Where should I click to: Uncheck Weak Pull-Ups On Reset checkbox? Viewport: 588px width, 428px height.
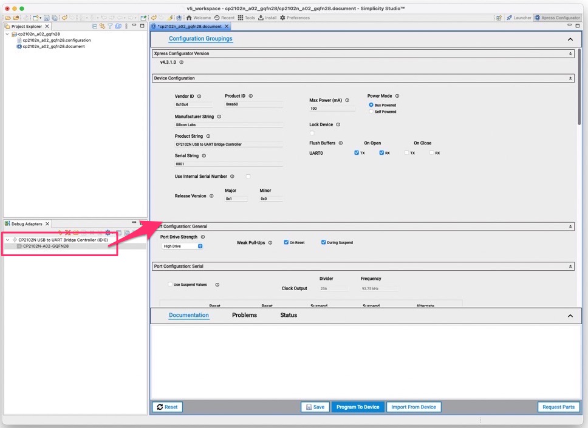[x=286, y=242]
